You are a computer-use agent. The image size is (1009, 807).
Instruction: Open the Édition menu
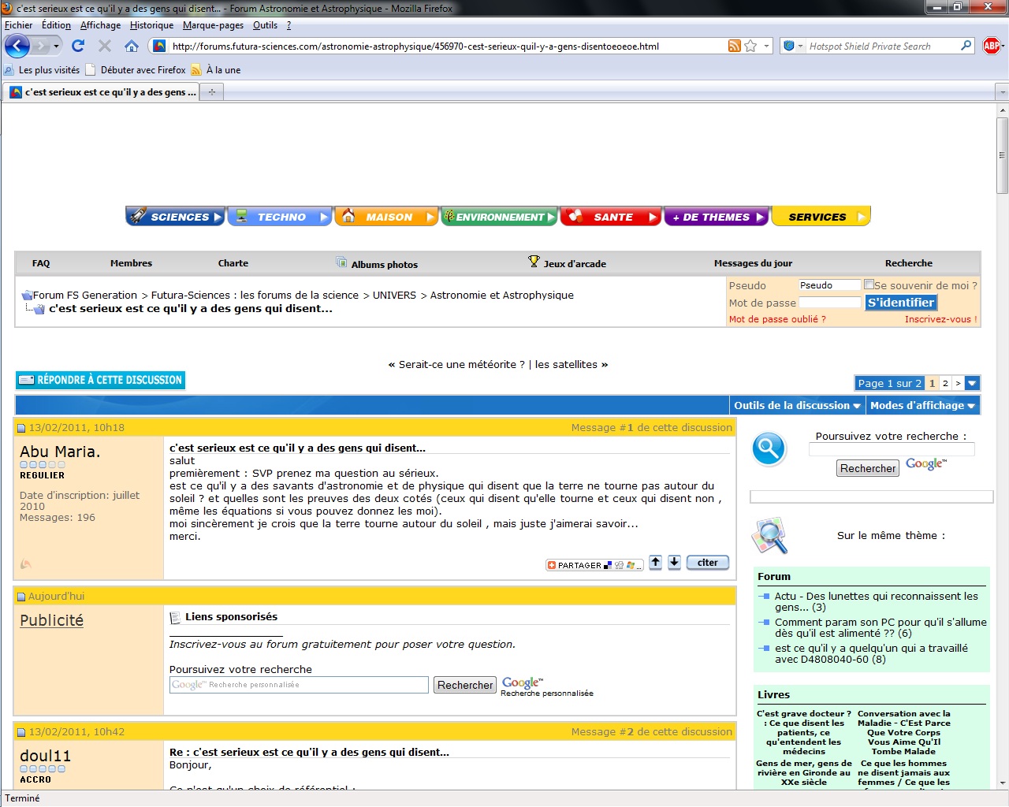(x=57, y=25)
